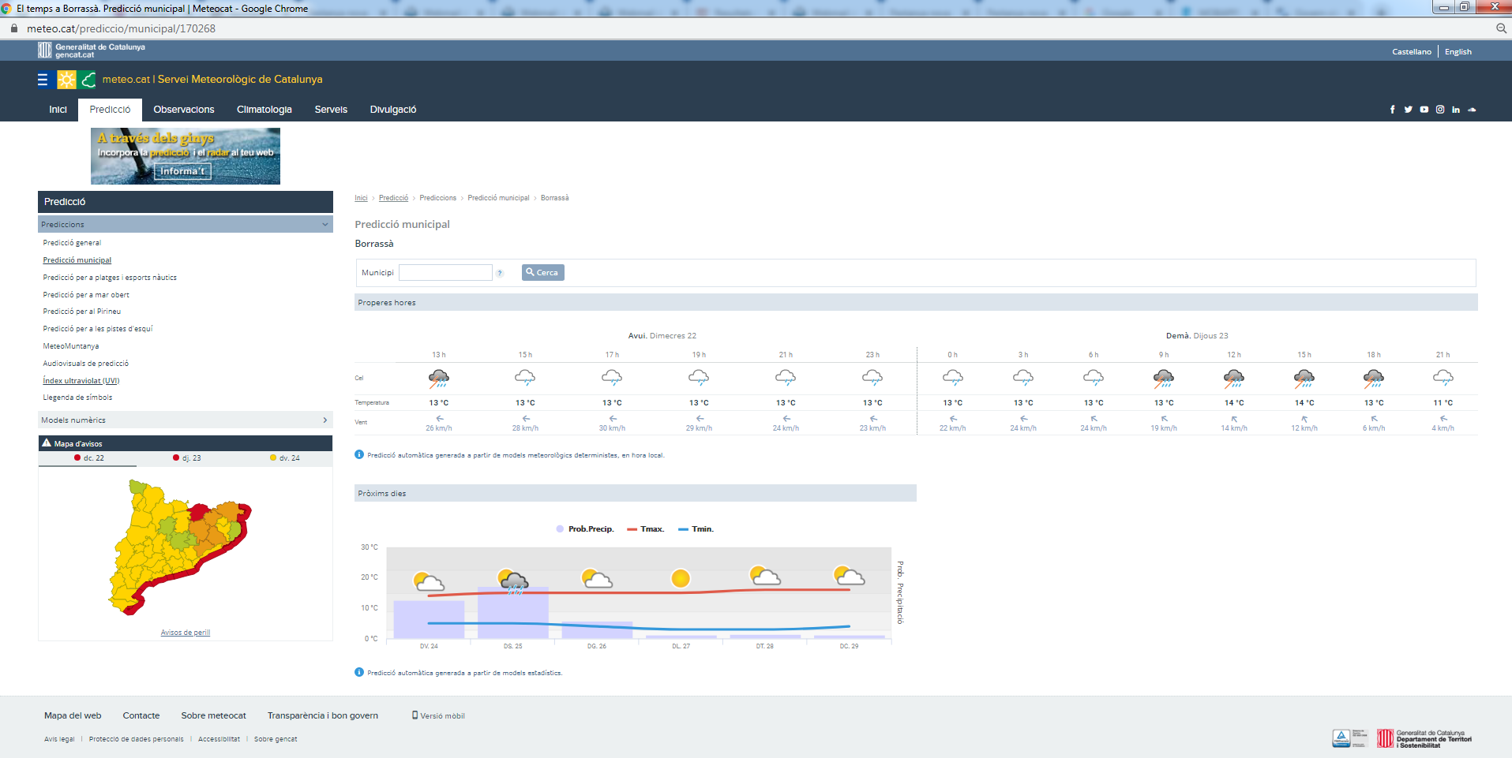
Task: Click the 26 km/h wind arrow icon
Action: [x=440, y=419]
